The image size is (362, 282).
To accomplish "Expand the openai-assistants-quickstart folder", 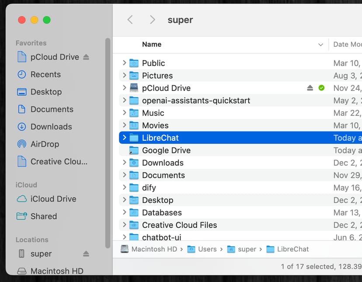I will click(124, 101).
